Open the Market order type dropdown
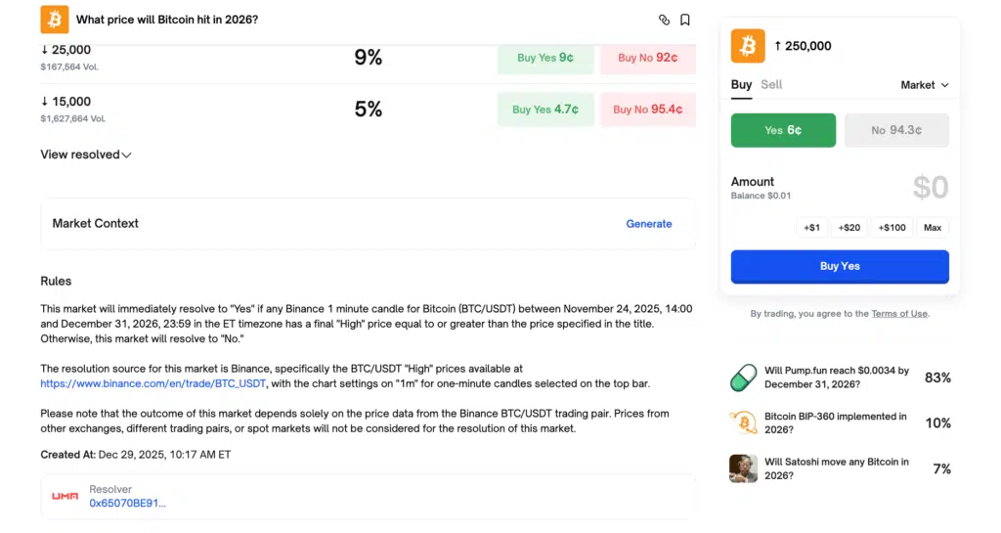1001x533 pixels. click(924, 85)
